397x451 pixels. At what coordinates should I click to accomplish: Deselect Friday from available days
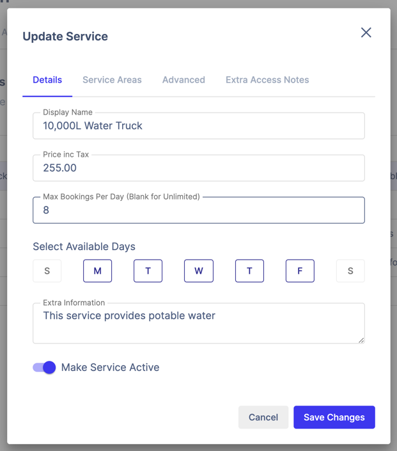[x=300, y=271]
